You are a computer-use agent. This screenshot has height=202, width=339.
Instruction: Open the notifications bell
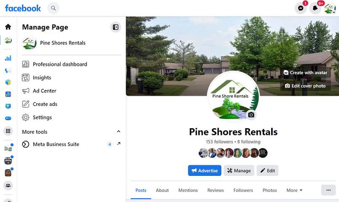[x=315, y=8]
